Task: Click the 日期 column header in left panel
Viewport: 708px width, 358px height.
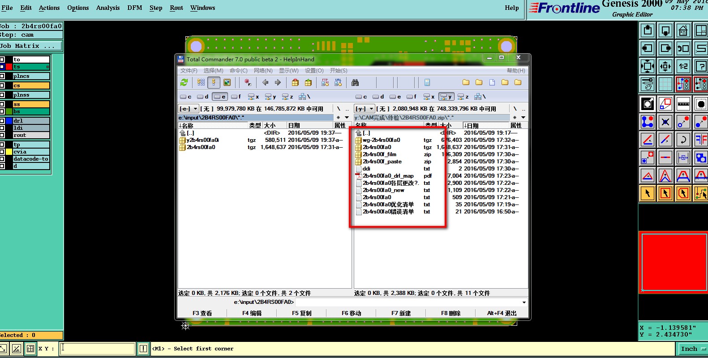Action: [x=310, y=125]
